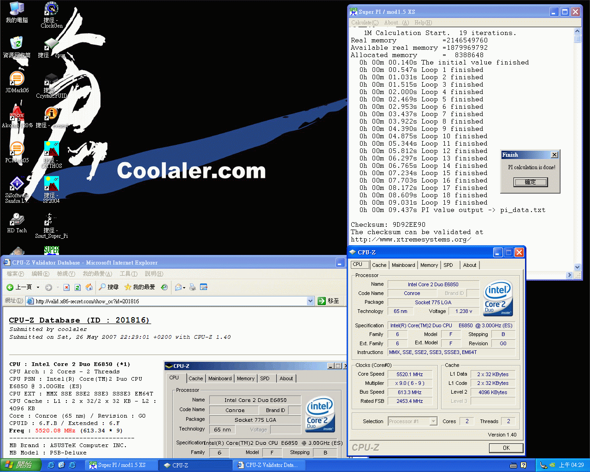Click the IE Mail icon
The width and height of the screenshot is (590, 472).
178,287
